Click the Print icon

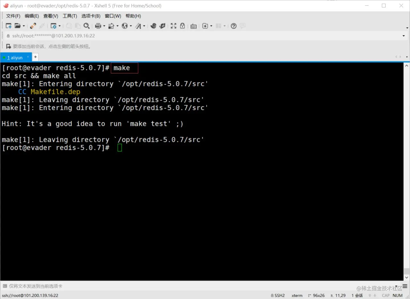tap(98, 26)
